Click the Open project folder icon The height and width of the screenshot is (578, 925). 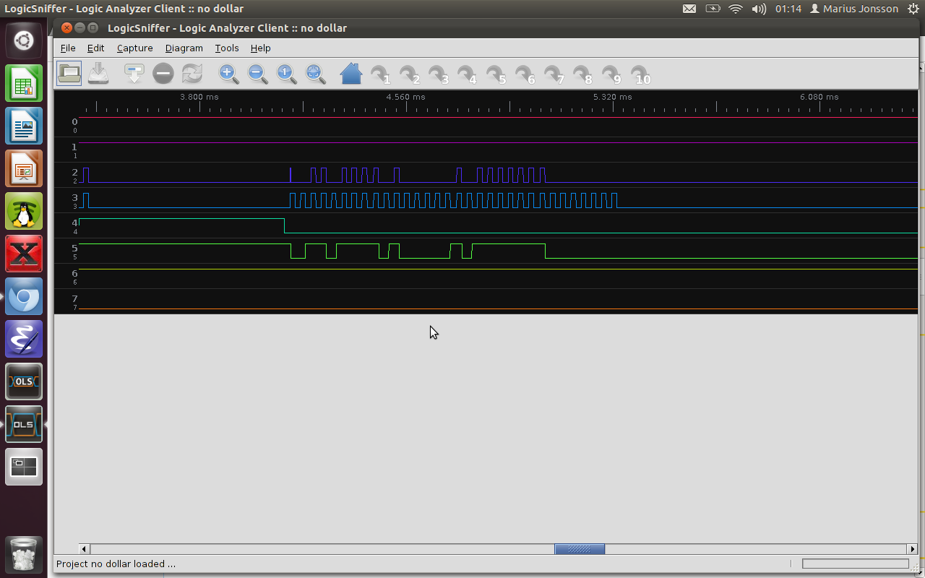point(69,73)
